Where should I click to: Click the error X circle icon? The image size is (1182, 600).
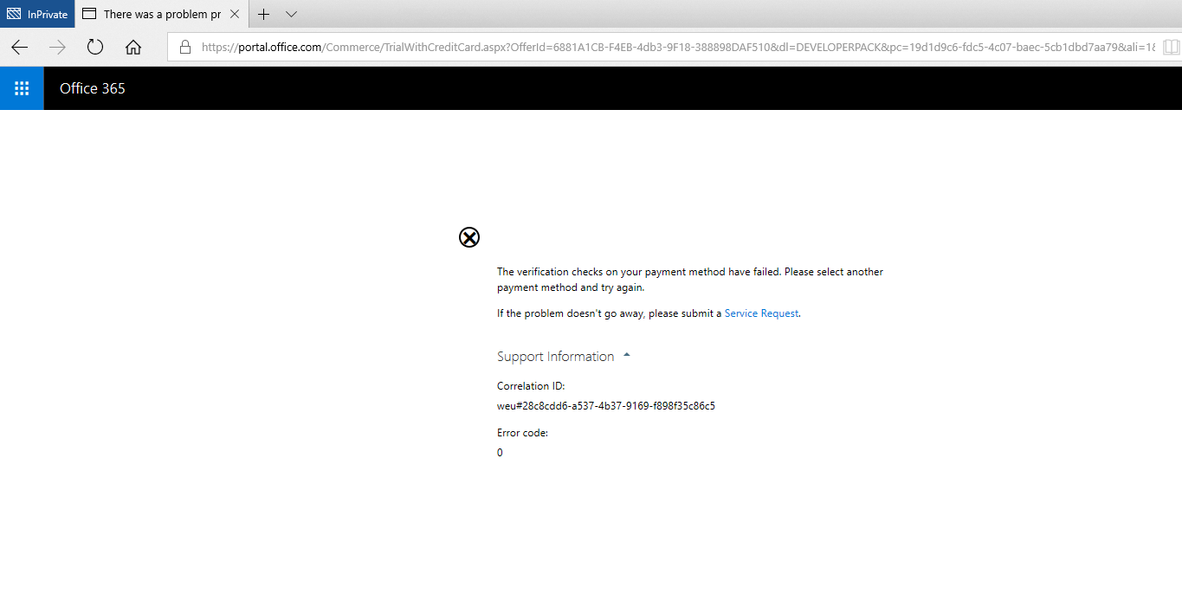point(469,237)
